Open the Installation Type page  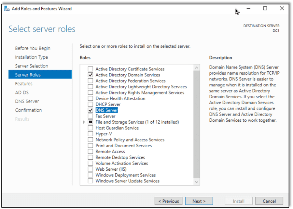(x=31, y=57)
